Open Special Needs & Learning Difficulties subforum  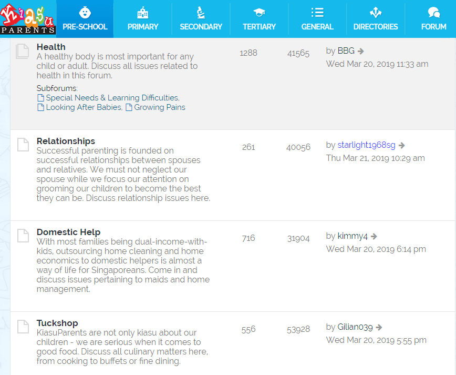click(112, 98)
